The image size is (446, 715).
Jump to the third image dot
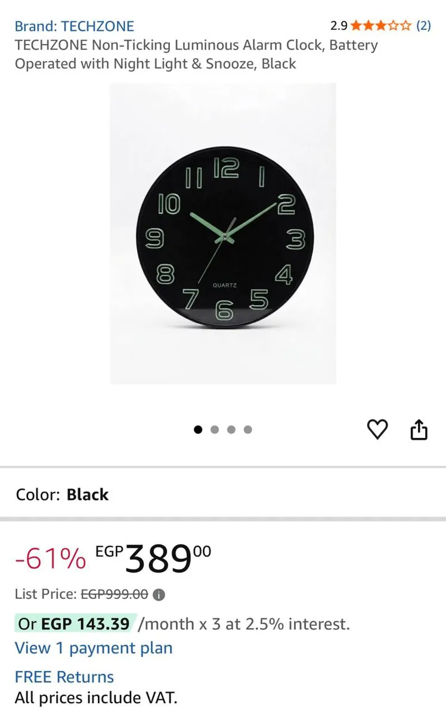(x=231, y=430)
